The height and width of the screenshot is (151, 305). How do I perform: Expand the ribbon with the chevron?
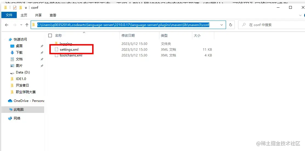click(x=300, y=15)
